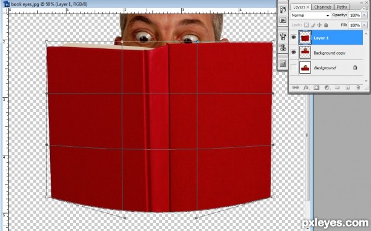Click the link layers icon
Screen dimensions: 371x231
[296, 87]
